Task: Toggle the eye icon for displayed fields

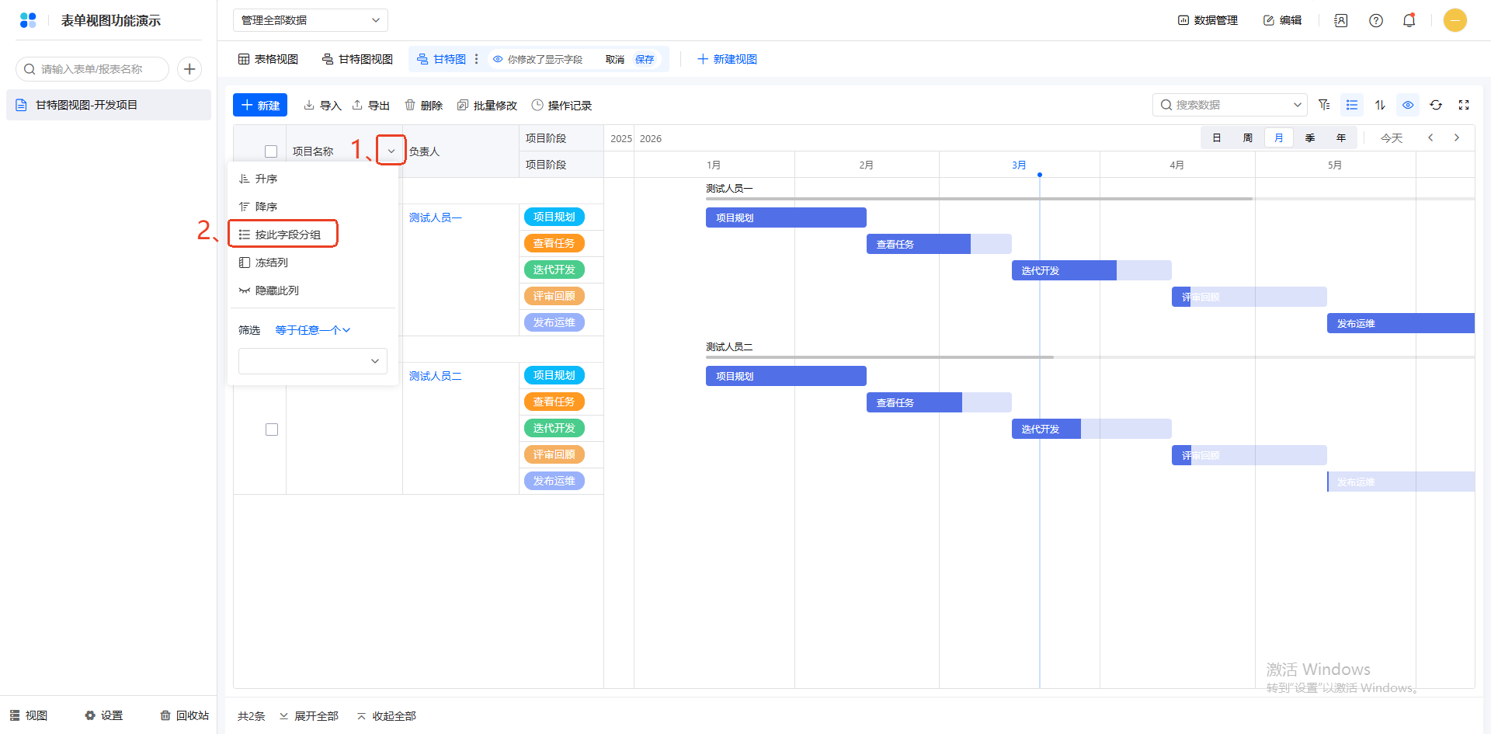Action: click(1408, 105)
